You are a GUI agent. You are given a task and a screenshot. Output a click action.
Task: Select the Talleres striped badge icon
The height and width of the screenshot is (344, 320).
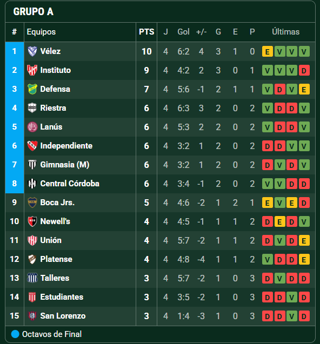32,278
